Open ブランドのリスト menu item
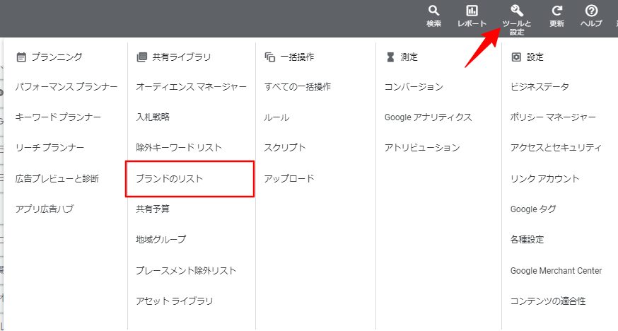This screenshot has height=331, width=618. click(170, 179)
